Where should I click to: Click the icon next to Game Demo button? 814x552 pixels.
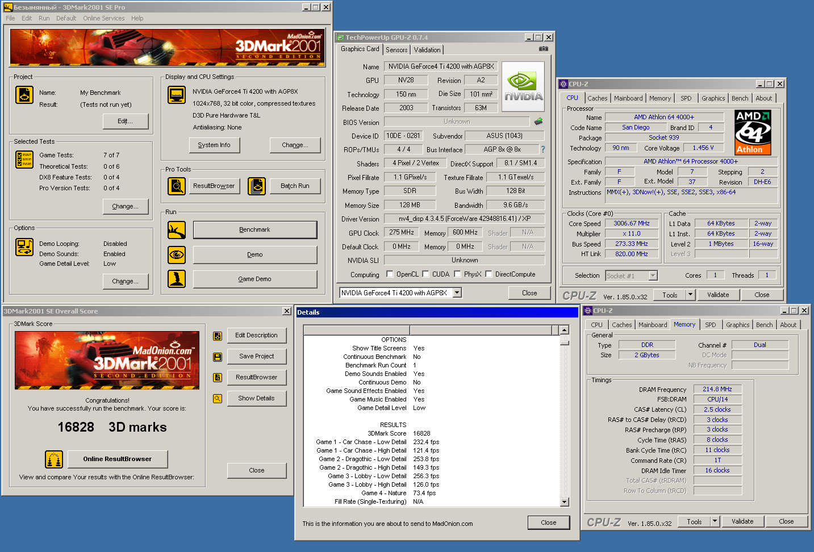pyautogui.click(x=177, y=279)
